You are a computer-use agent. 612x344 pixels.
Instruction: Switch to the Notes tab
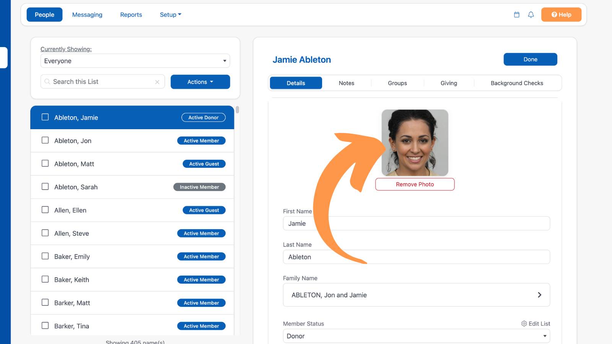point(347,83)
